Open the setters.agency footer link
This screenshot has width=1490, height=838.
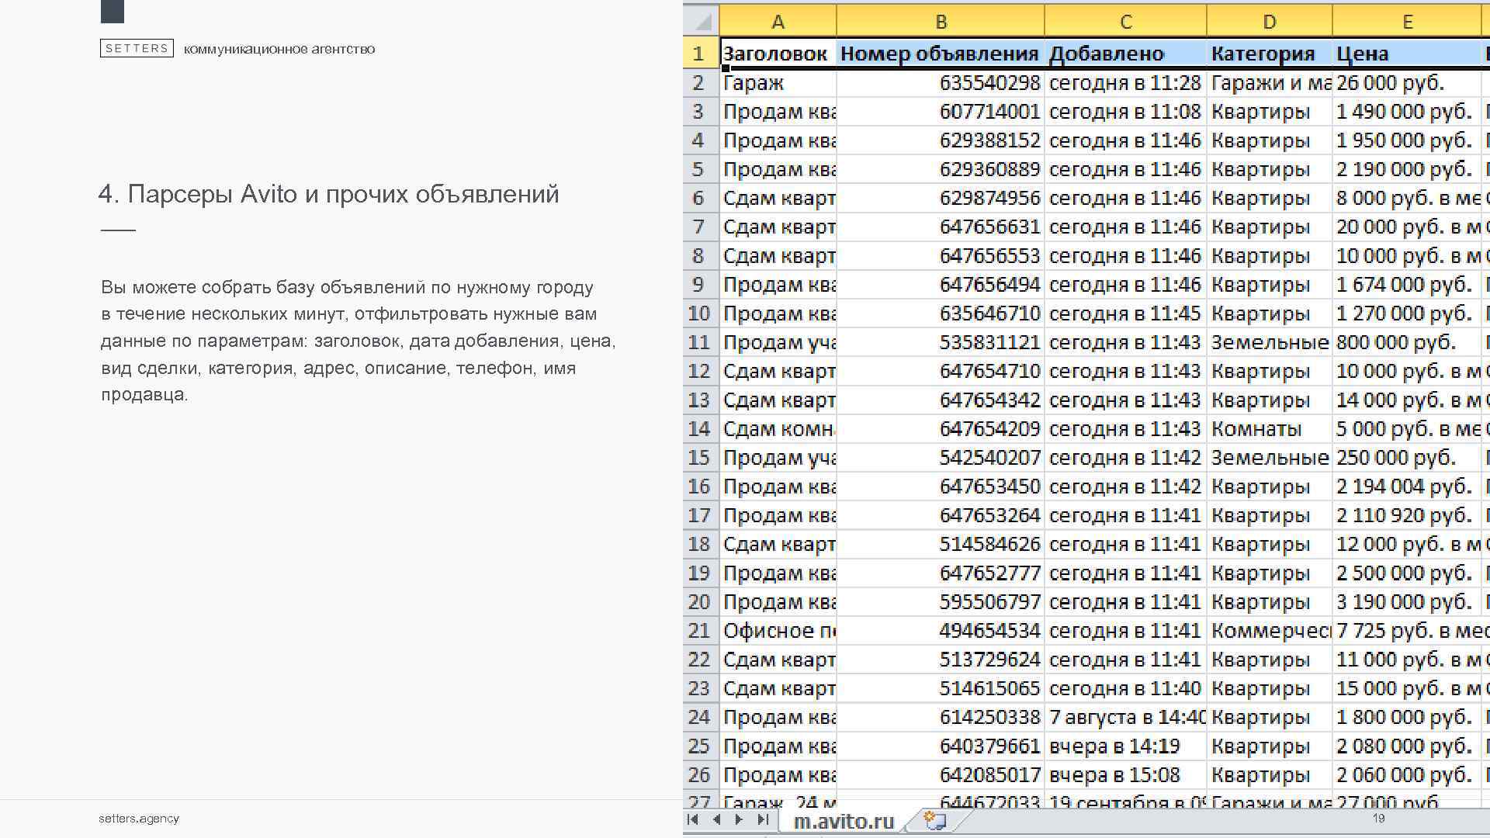(x=139, y=819)
